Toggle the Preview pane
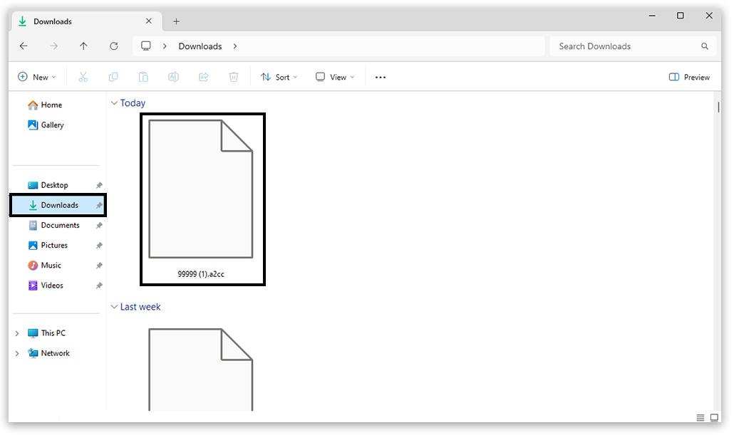The width and height of the screenshot is (734, 435). (x=689, y=77)
